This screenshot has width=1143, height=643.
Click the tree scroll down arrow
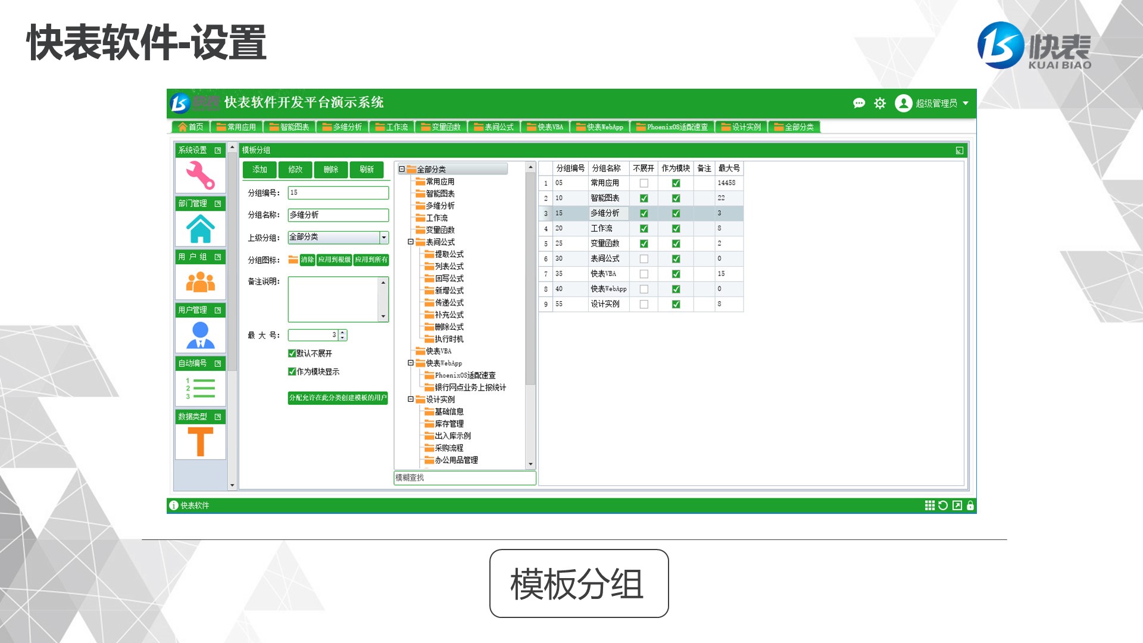click(530, 464)
